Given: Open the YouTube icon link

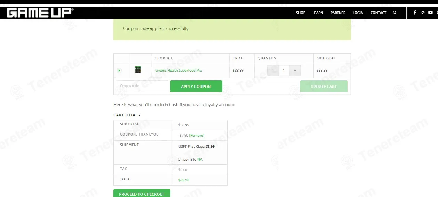Looking at the screenshot, I should pyautogui.click(x=430, y=13).
